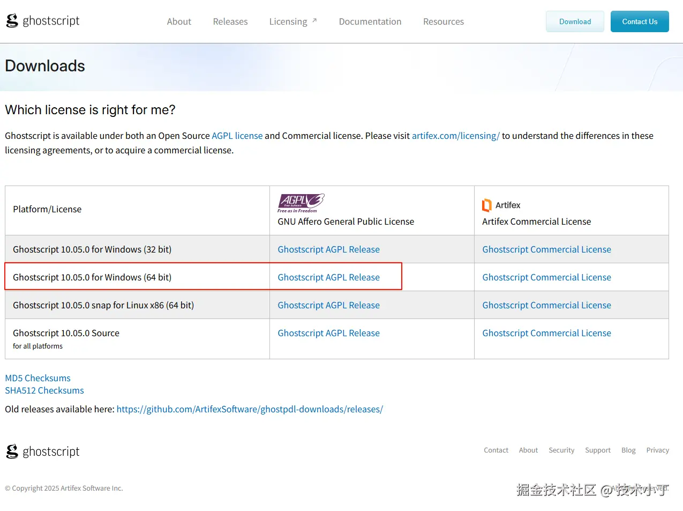Open the footer Support link
Viewport: 683px width, 511px height.
pyautogui.click(x=598, y=450)
